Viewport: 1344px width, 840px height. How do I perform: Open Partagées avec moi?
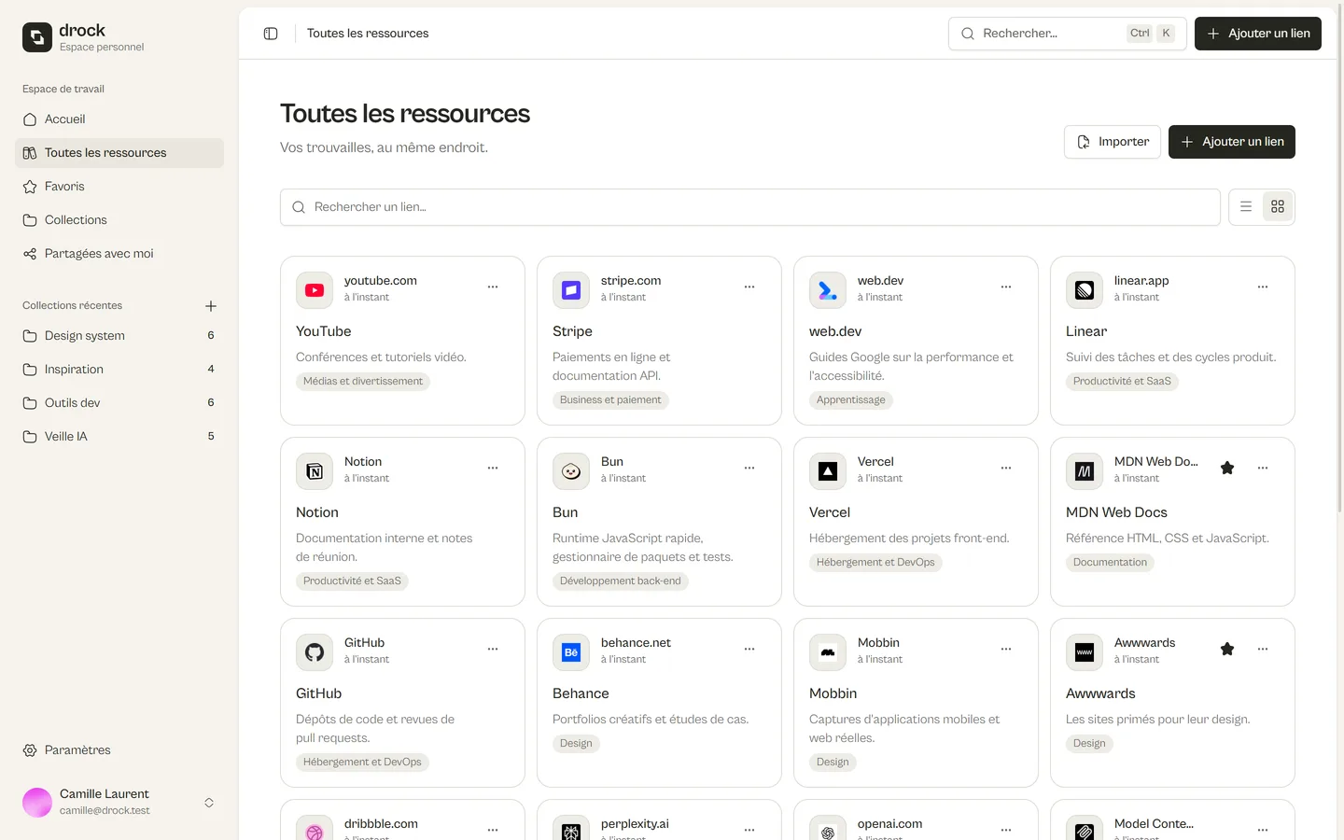(119, 254)
